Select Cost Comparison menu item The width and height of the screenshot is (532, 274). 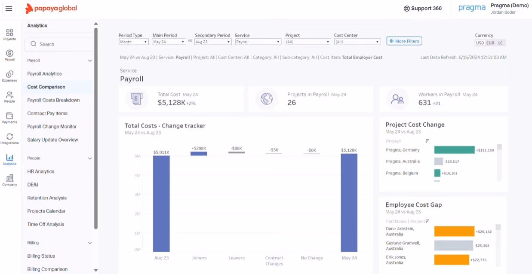pyautogui.click(x=46, y=87)
